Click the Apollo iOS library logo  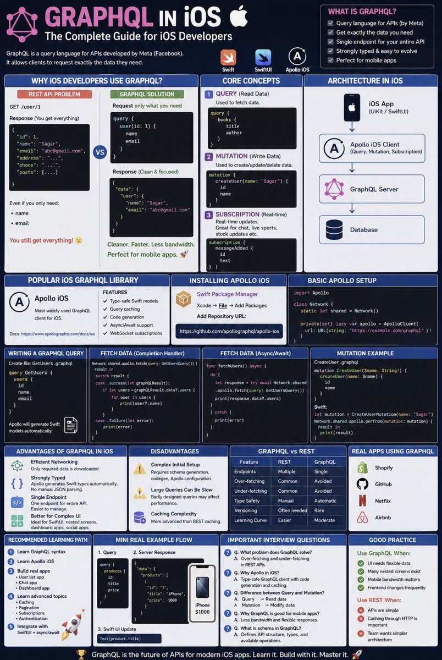(20, 302)
